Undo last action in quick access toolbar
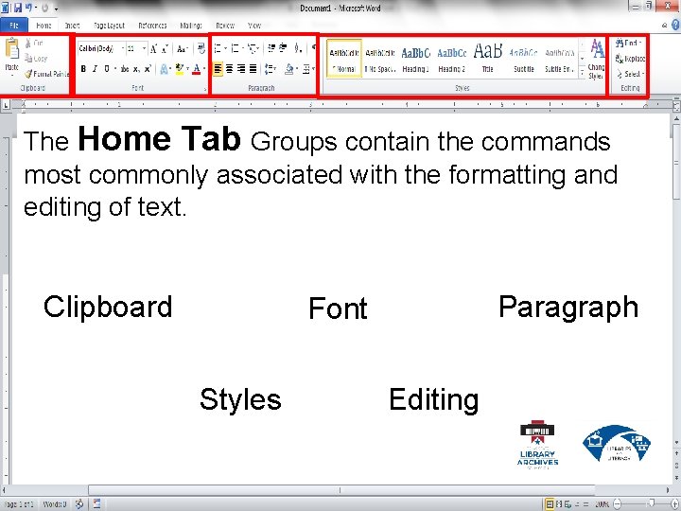The height and width of the screenshot is (511, 681). (x=28, y=8)
